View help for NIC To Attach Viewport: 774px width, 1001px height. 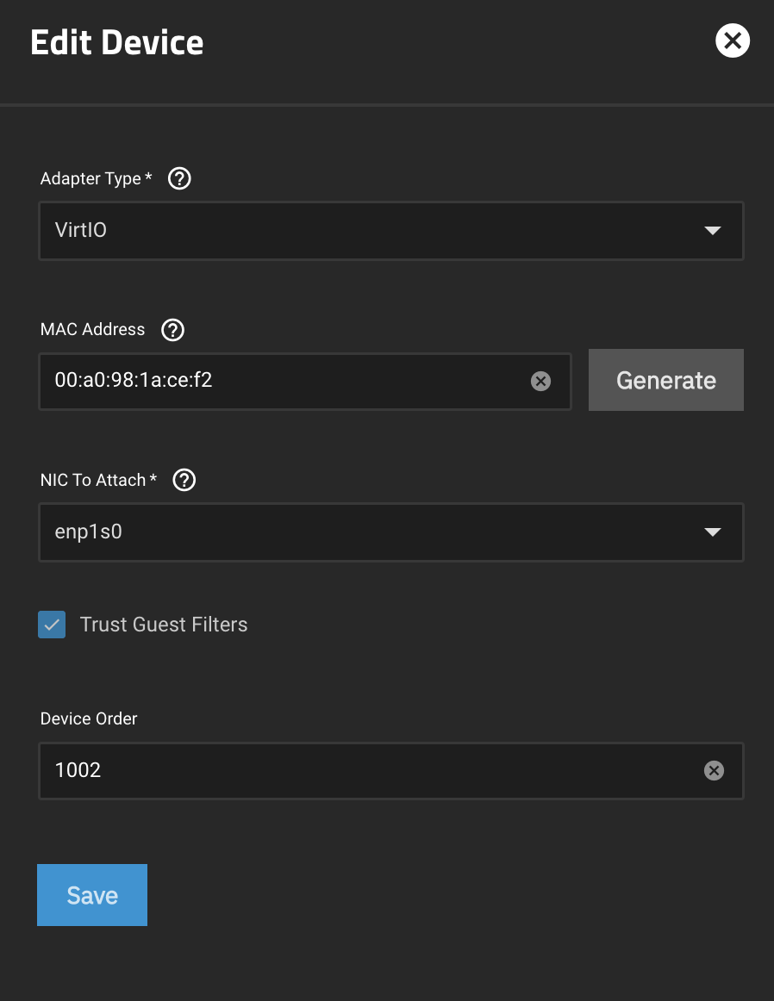tap(184, 480)
